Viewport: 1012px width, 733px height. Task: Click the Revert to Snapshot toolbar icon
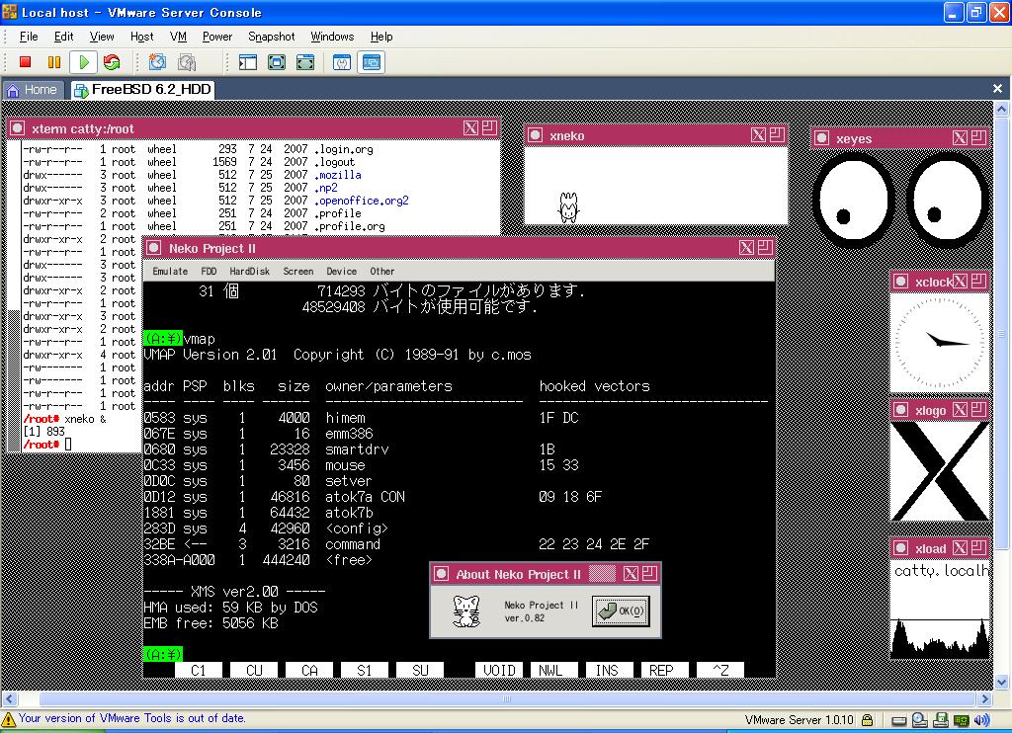point(187,62)
